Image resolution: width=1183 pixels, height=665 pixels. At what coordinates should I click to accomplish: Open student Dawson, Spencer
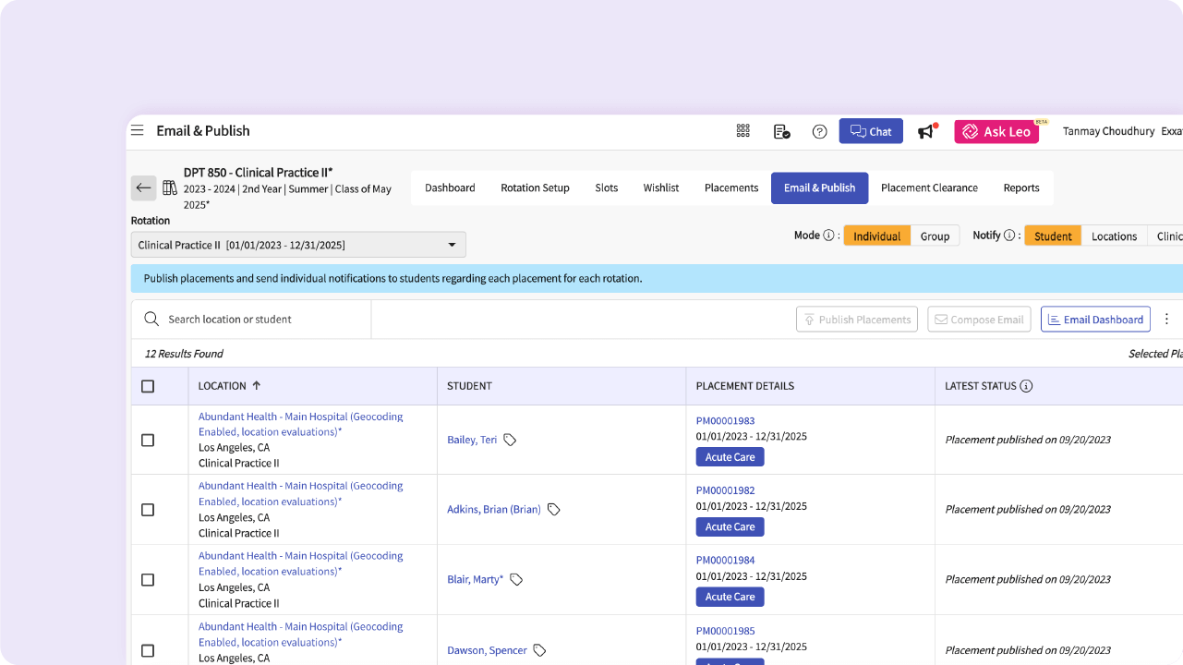(487, 650)
